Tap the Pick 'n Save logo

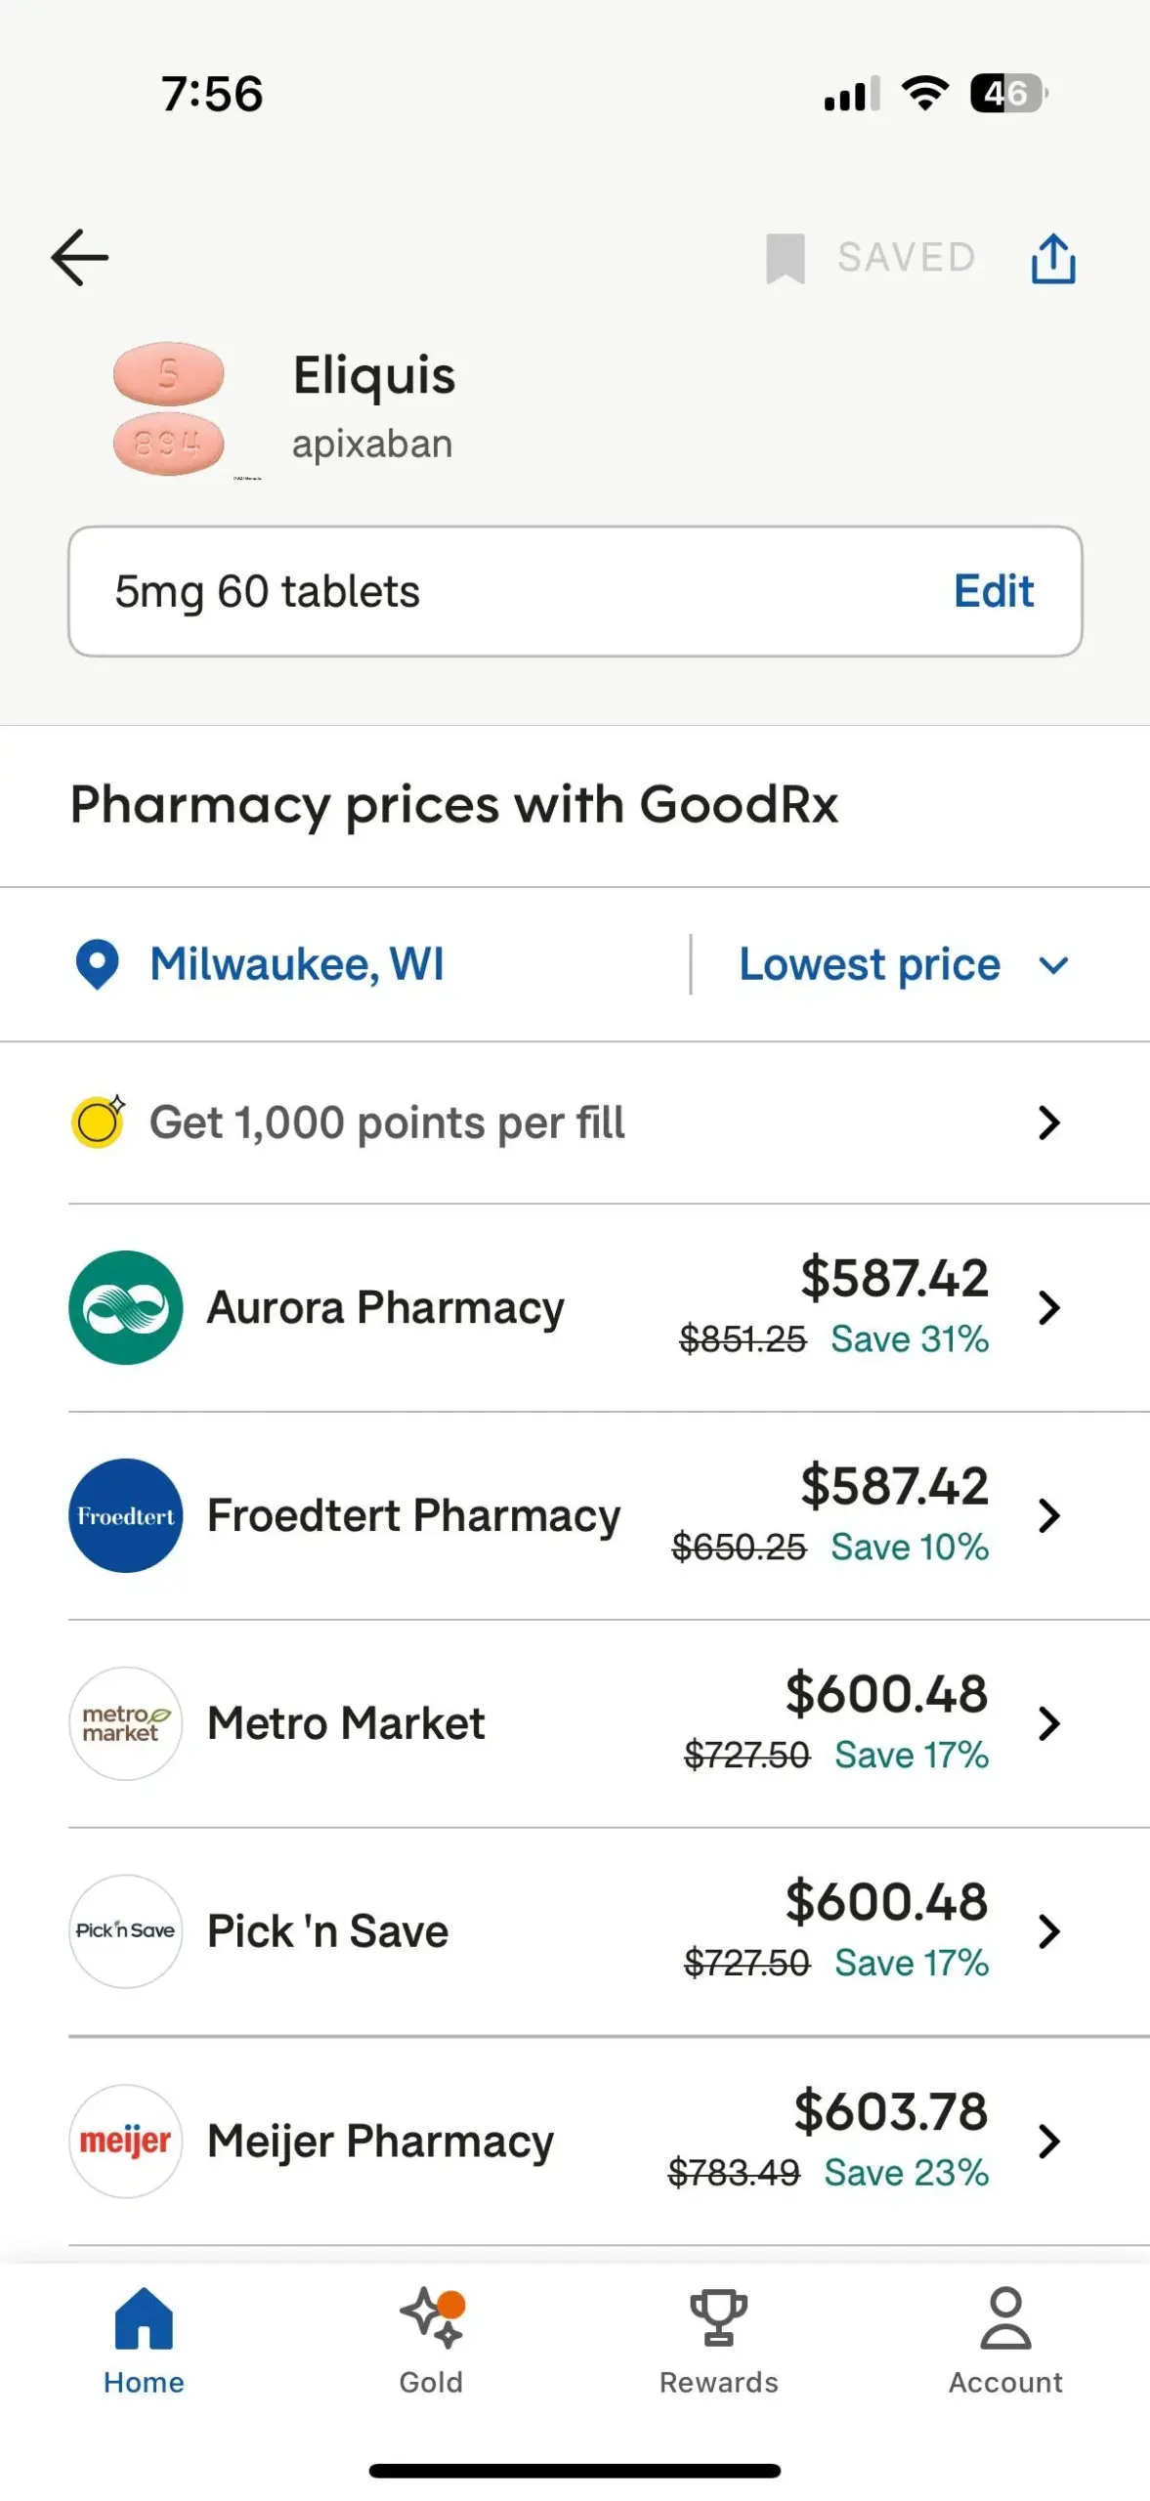click(126, 1930)
